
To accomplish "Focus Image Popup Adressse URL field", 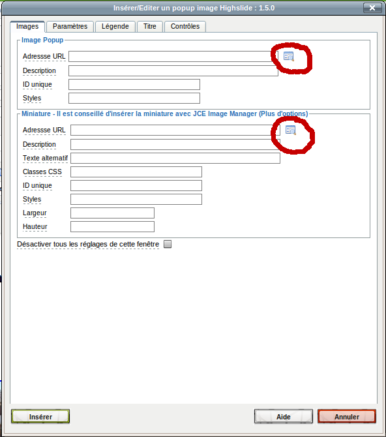I will coord(173,56).
